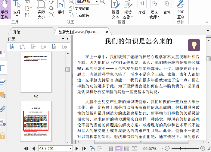Go to the next page

click(76, 148)
